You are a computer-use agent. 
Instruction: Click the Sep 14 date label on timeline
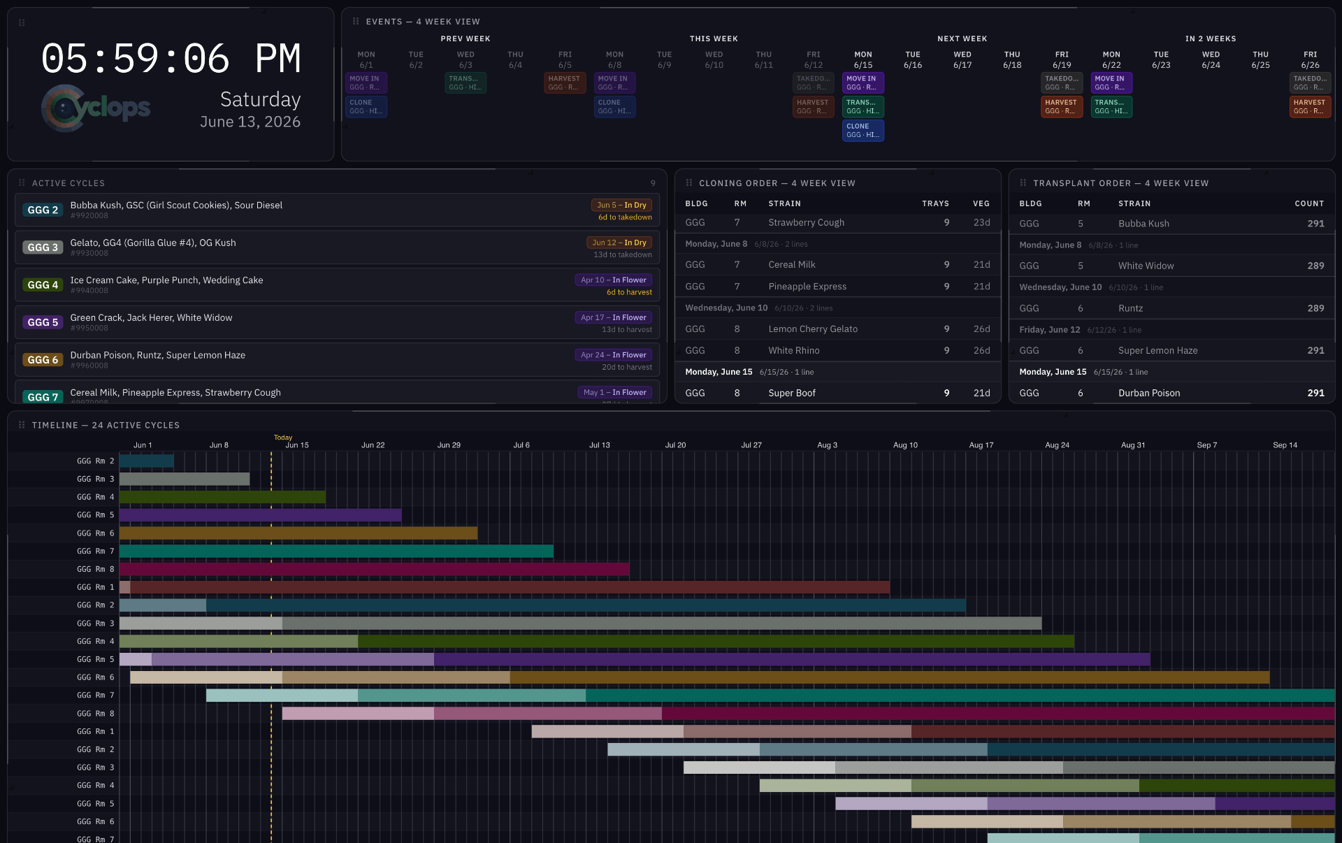coord(1285,445)
